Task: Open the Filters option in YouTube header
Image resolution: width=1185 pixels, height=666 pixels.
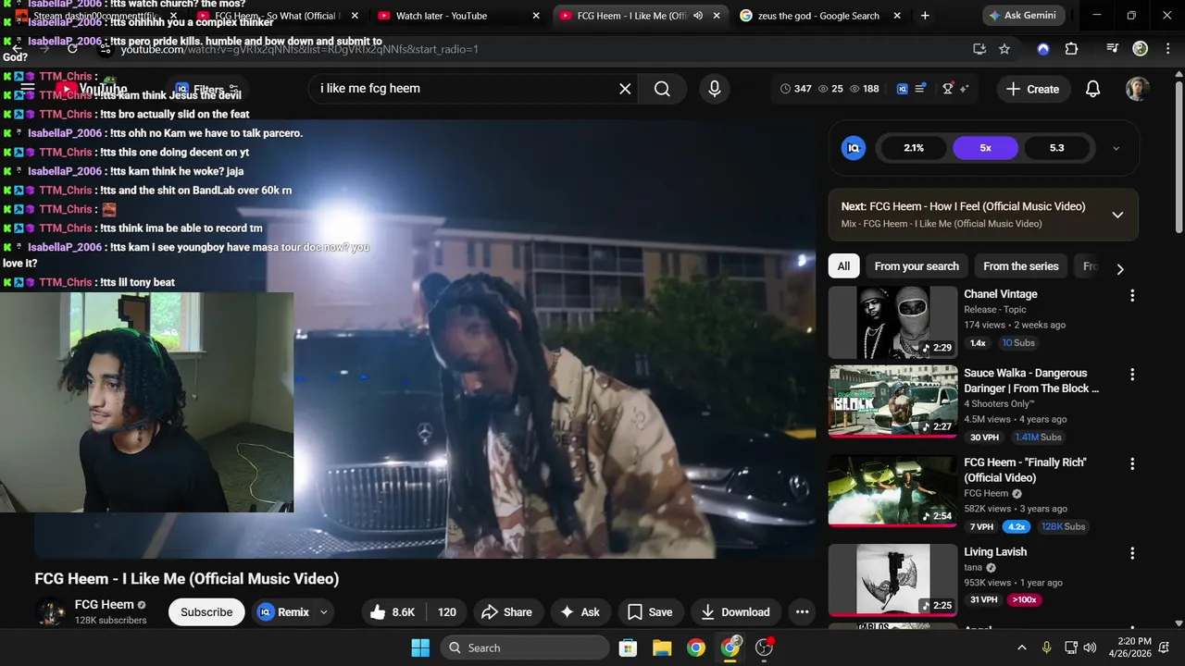Action: [208, 90]
